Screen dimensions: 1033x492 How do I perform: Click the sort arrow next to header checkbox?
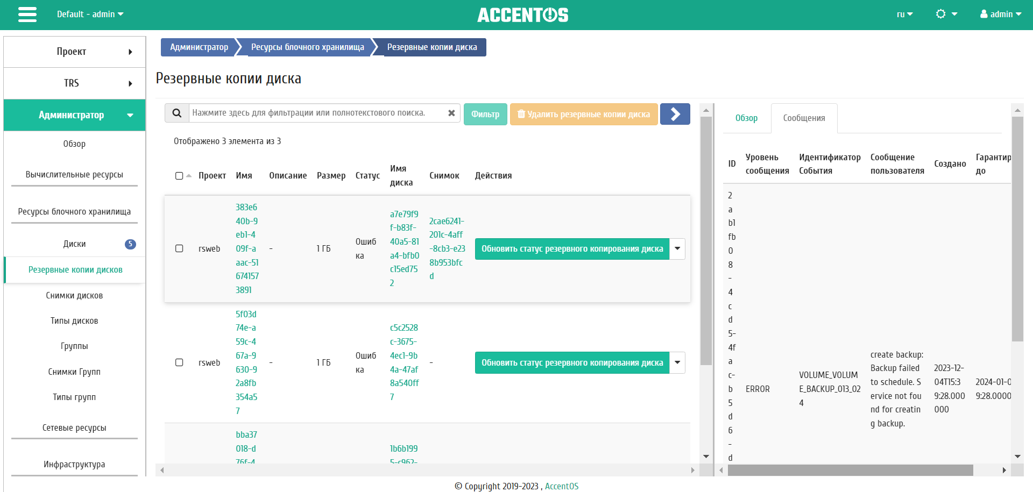click(189, 176)
